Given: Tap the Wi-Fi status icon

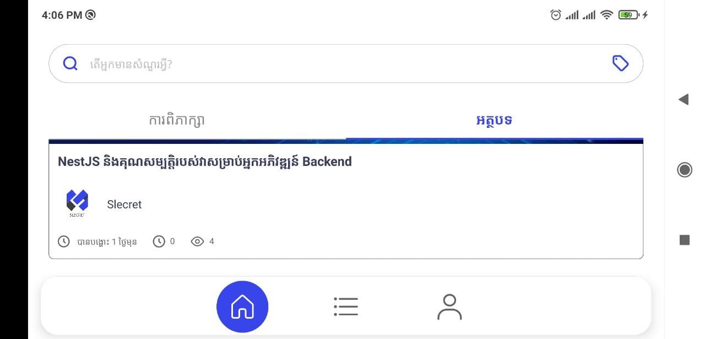Looking at the screenshot, I should [606, 15].
